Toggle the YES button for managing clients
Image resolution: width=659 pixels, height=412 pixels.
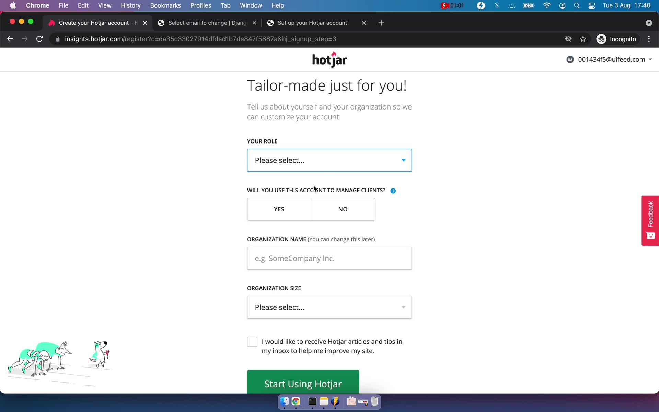[279, 209]
